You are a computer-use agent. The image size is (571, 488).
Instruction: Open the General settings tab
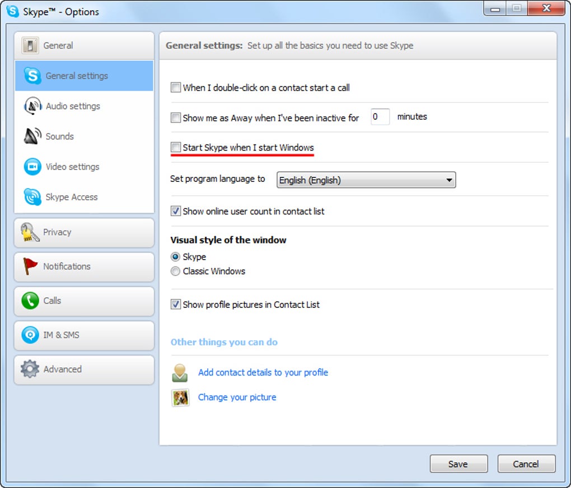point(84,76)
